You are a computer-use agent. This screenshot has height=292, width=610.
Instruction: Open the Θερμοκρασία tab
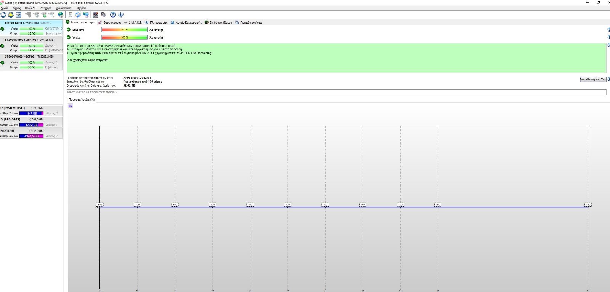110,22
